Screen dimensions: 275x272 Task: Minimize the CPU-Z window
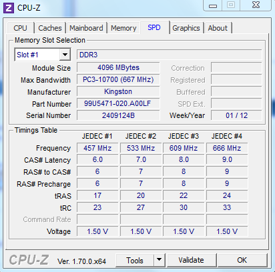(213, 5)
